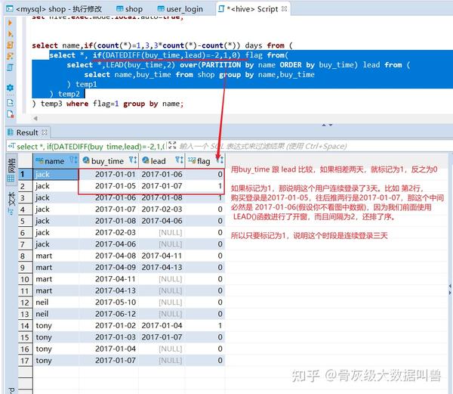Click the page icon with red mark

10,114
